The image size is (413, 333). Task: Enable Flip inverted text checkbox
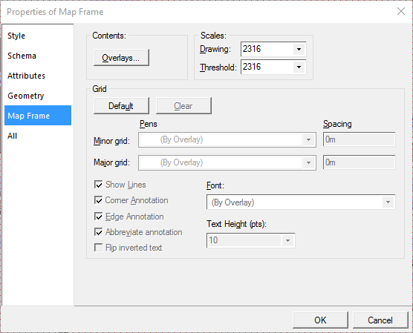pos(99,248)
